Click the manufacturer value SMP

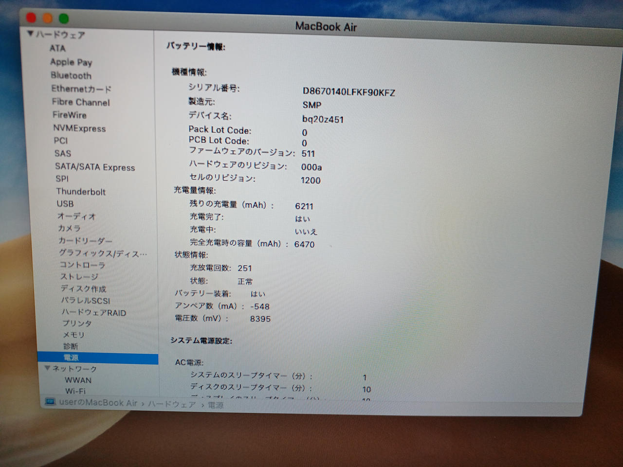coord(312,105)
